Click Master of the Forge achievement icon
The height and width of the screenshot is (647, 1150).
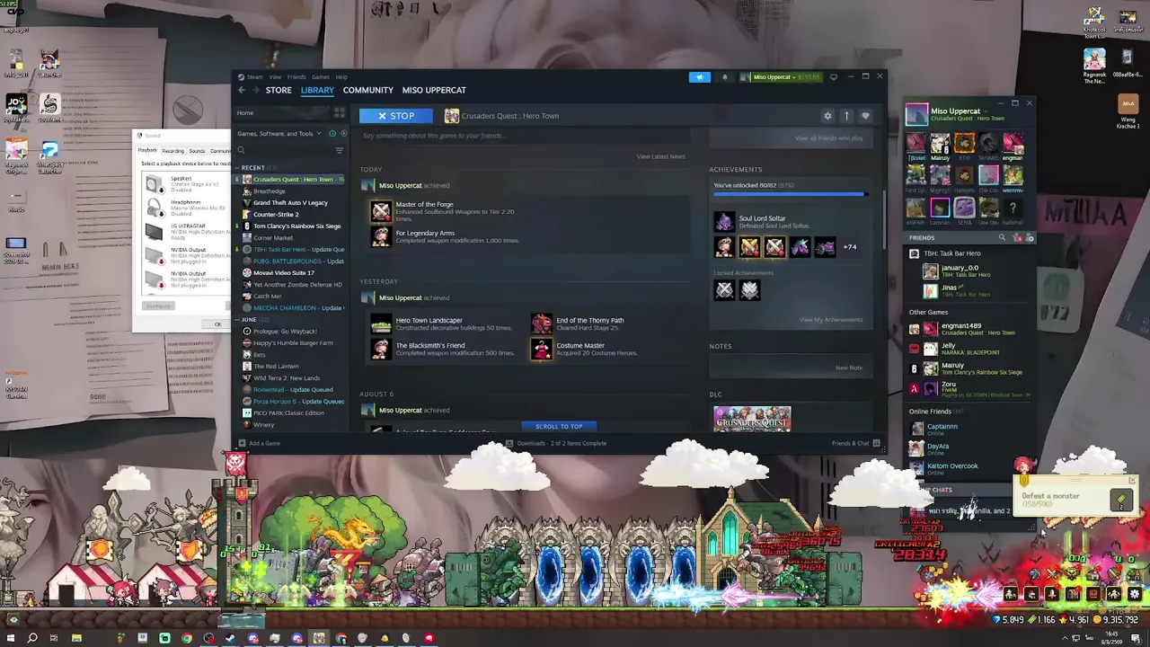381,211
